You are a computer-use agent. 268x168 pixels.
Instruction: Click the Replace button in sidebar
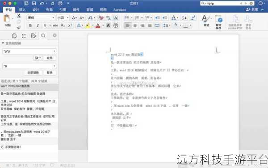[x=50, y=73]
